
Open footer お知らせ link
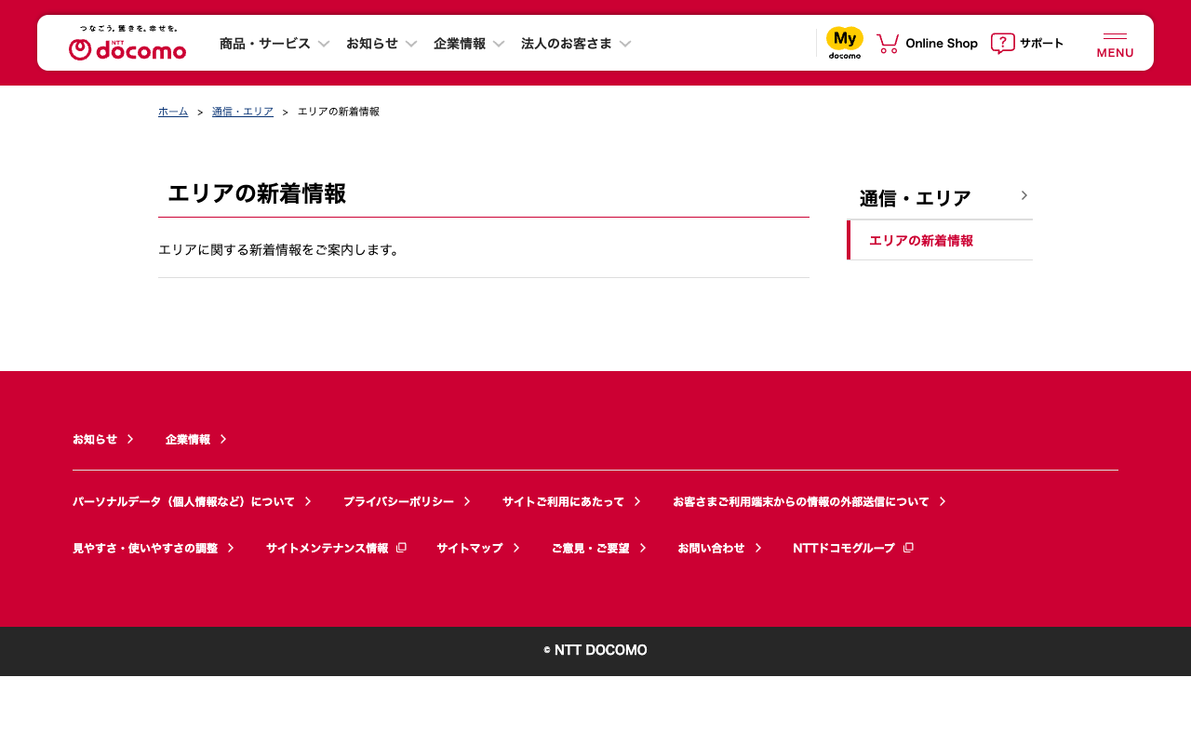coord(103,439)
